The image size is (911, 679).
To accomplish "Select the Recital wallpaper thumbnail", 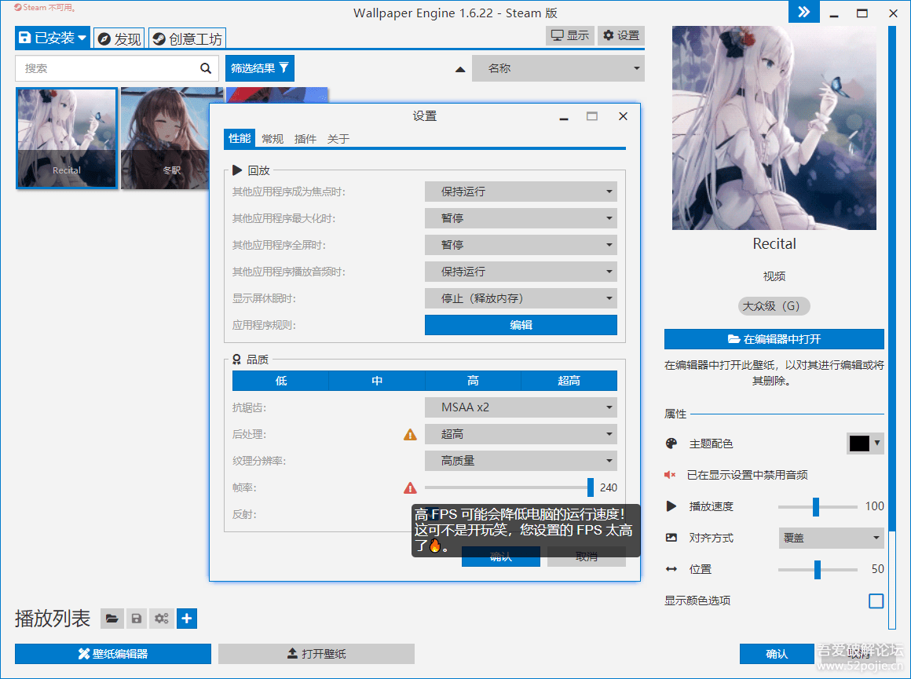I will pyautogui.click(x=67, y=139).
